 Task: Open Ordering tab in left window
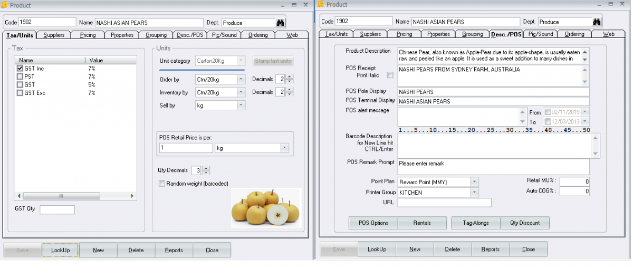(x=258, y=35)
